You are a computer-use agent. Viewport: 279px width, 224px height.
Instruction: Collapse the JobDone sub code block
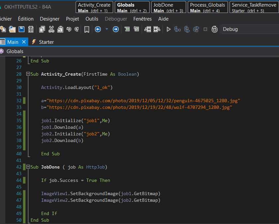point(28,167)
